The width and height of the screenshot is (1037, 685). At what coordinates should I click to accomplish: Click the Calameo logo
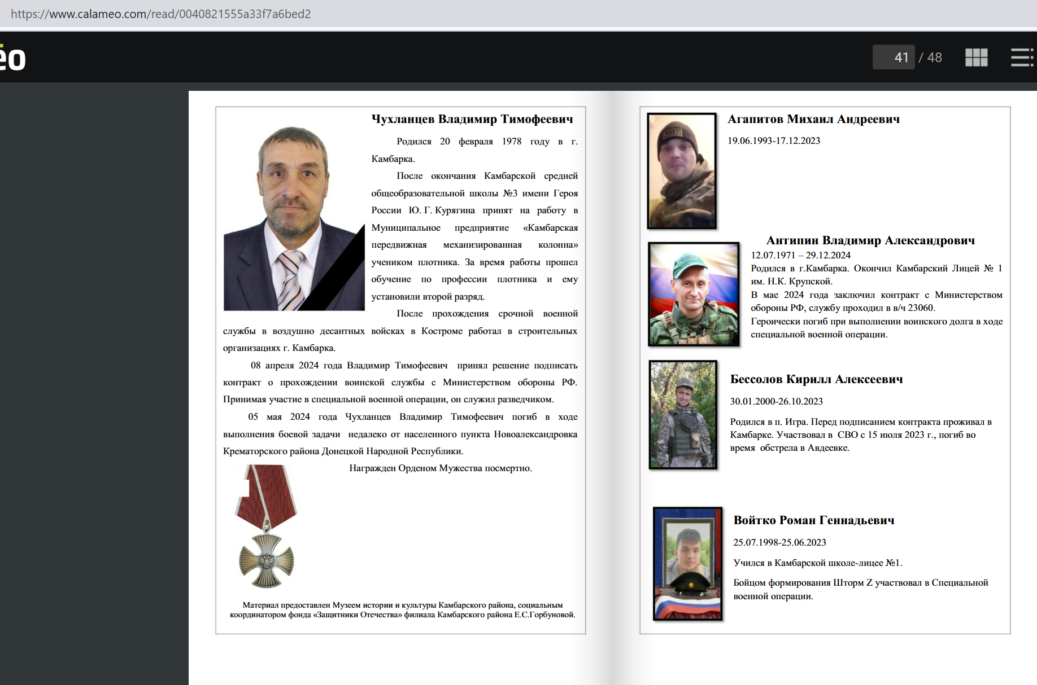(x=12, y=58)
